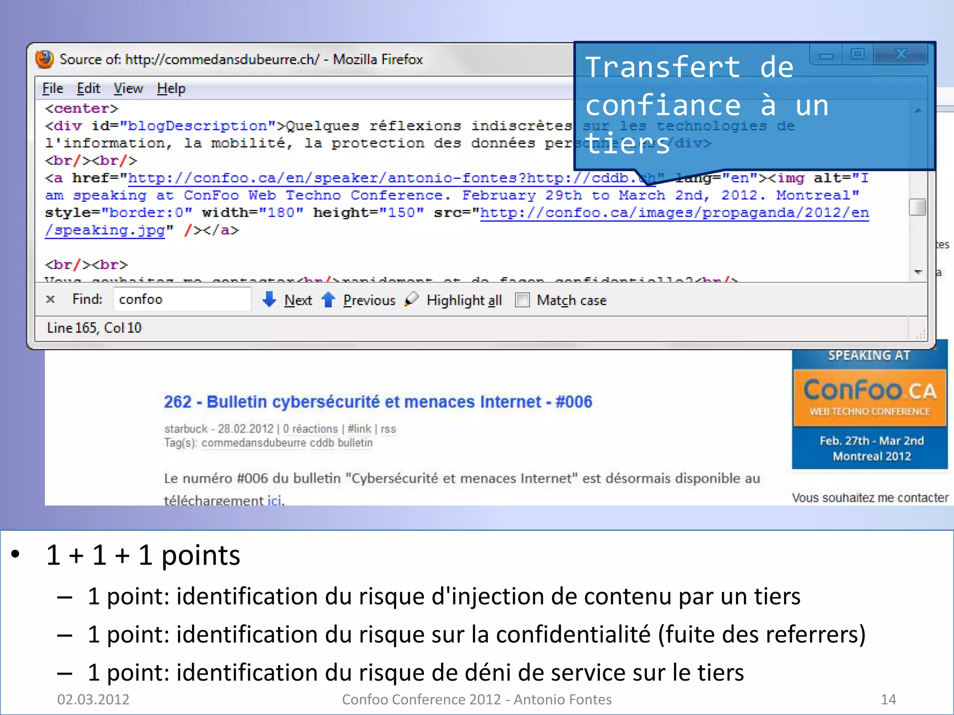Click the Vous souhaitez me contacter text
Image resolution: width=954 pixels, height=715 pixels.
870,498
